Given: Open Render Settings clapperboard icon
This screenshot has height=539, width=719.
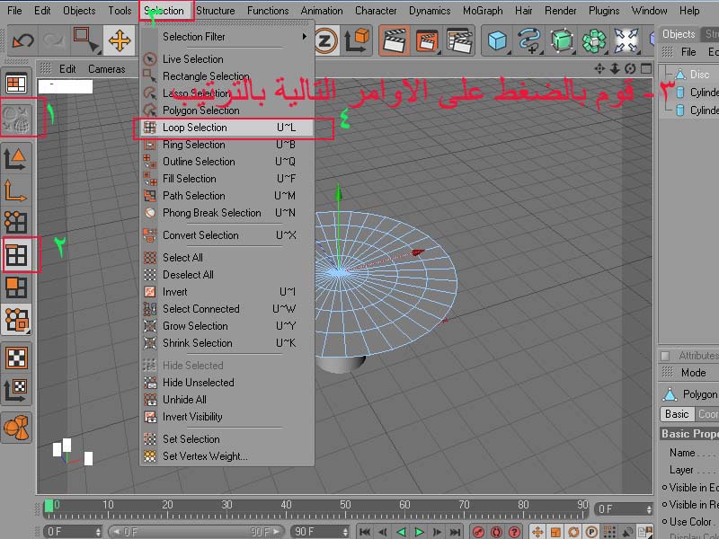Looking at the screenshot, I should point(459,41).
